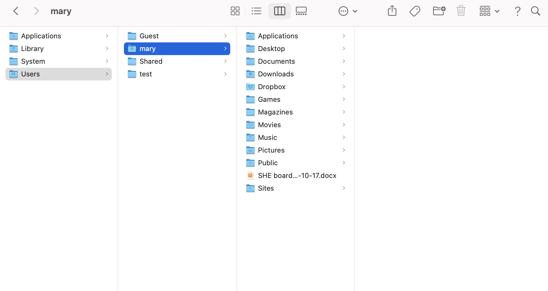Image resolution: width=548 pixels, height=291 pixels.
Task: Select the Music folder icon
Action: 250,138
